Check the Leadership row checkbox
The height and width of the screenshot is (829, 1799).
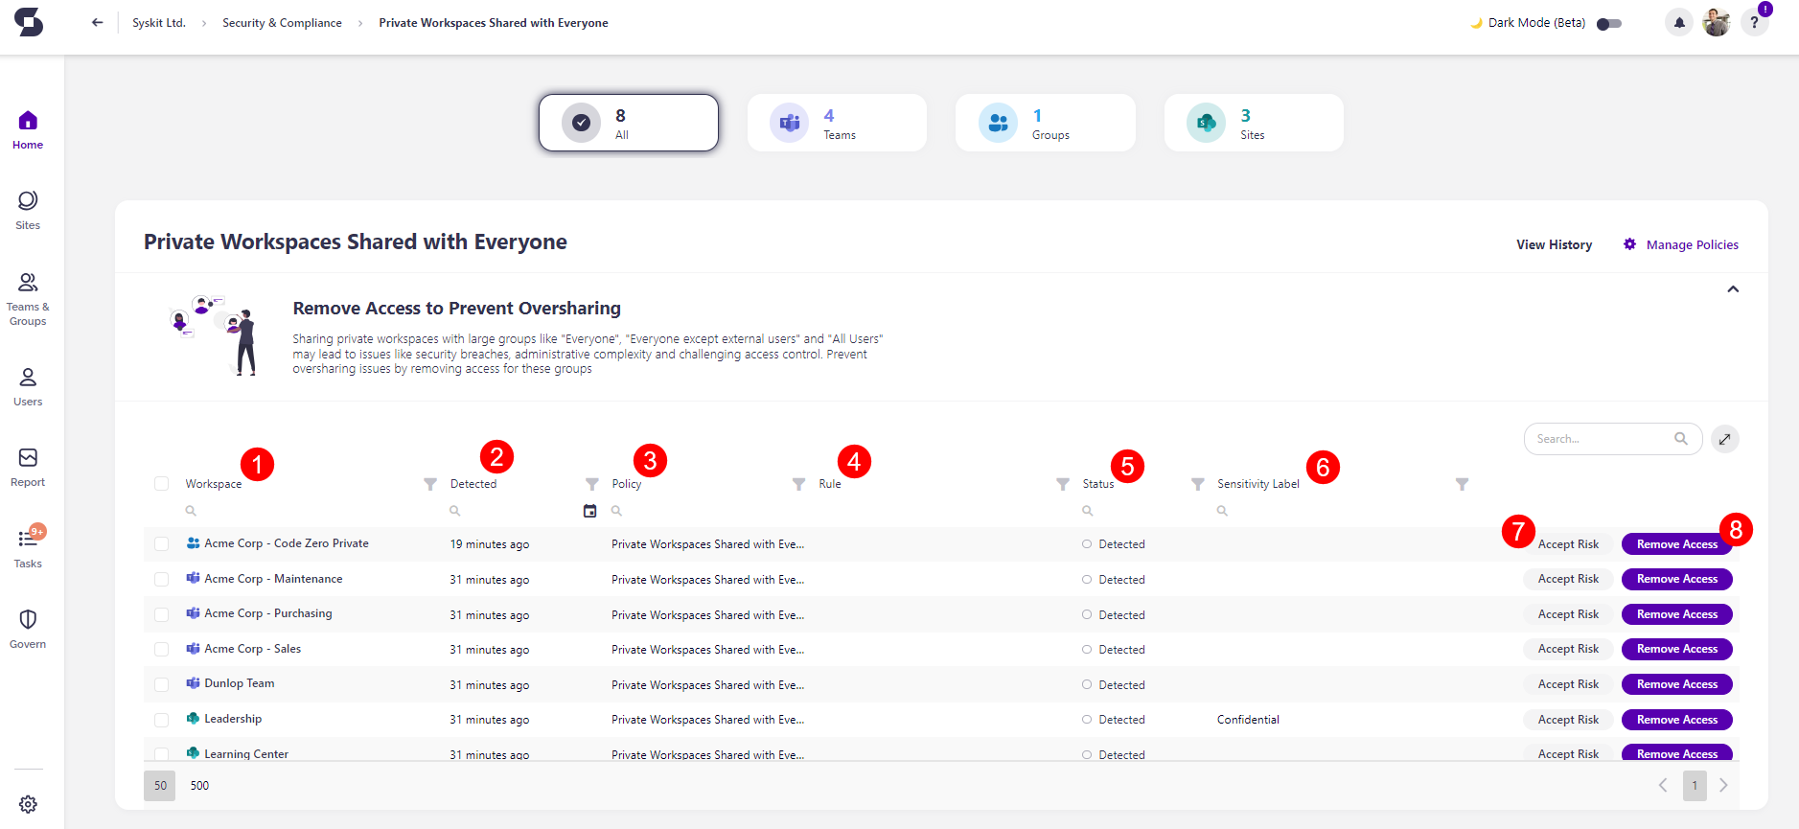click(161, 720)
